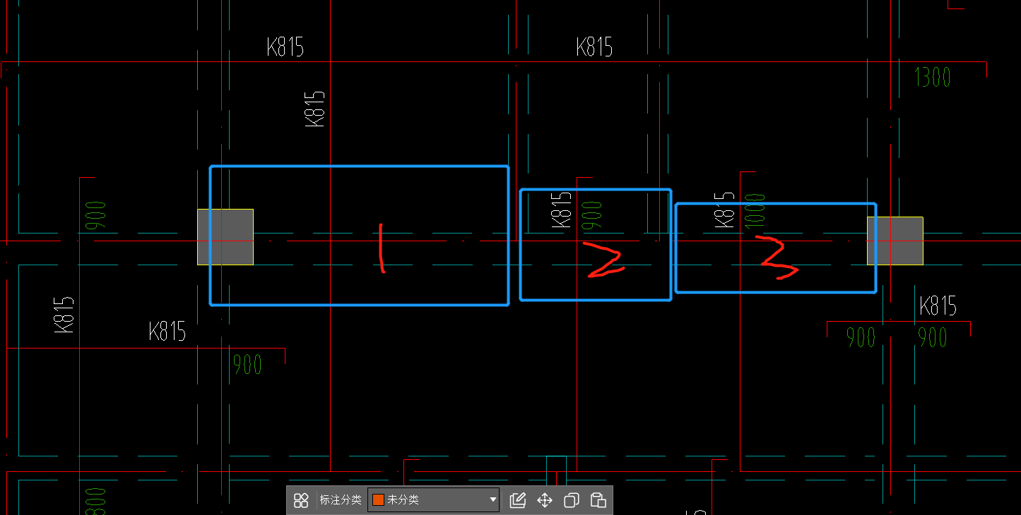Open the 未分类 classification dropdown
Viewport: 1021px width, 515px height.
point(434,500)
